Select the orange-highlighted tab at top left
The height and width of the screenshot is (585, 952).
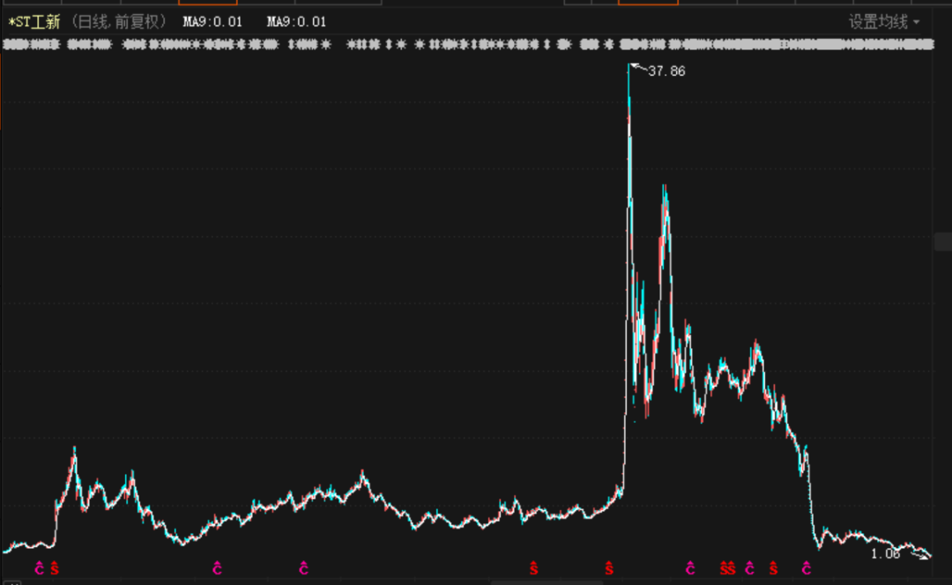207,3
